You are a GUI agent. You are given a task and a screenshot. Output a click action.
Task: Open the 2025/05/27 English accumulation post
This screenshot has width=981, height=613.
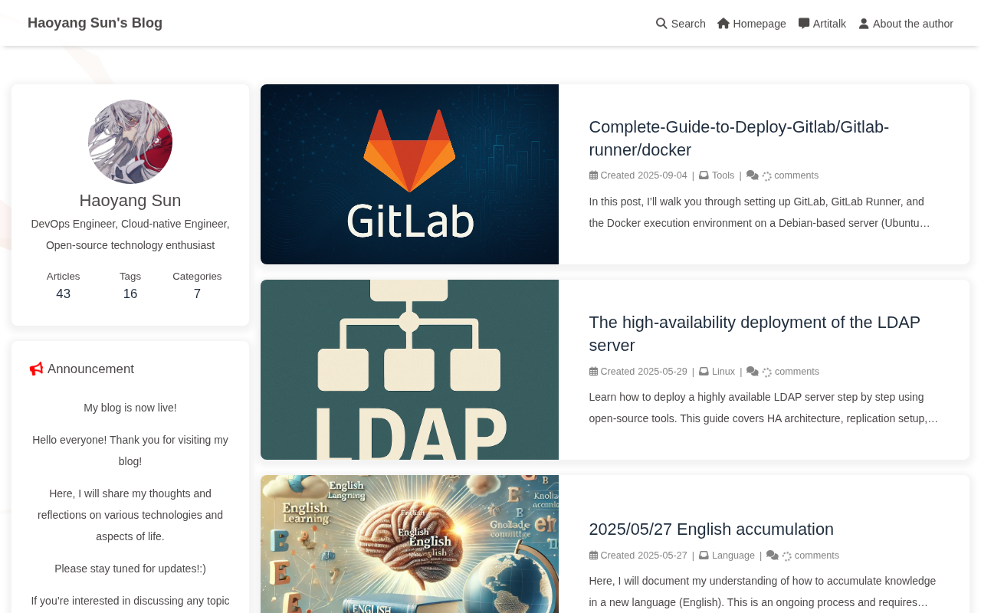tap(711, 529)
